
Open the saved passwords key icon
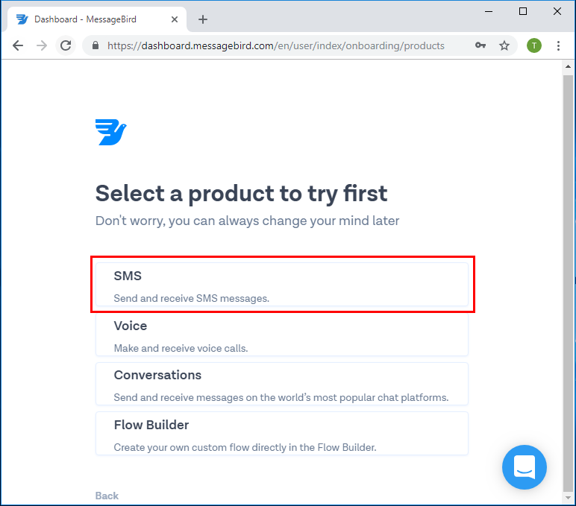click(480, 45)
